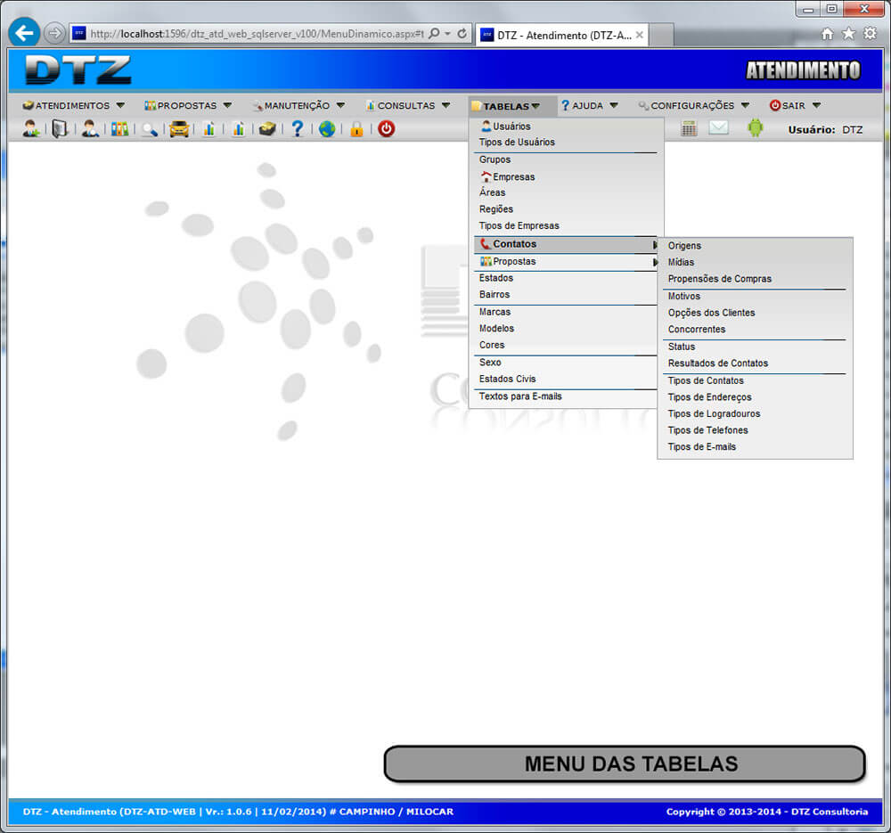Image resolution: width=891 pixels, height=833 pixels.
Task: Open the calculator icon
Action: point(689,128)
